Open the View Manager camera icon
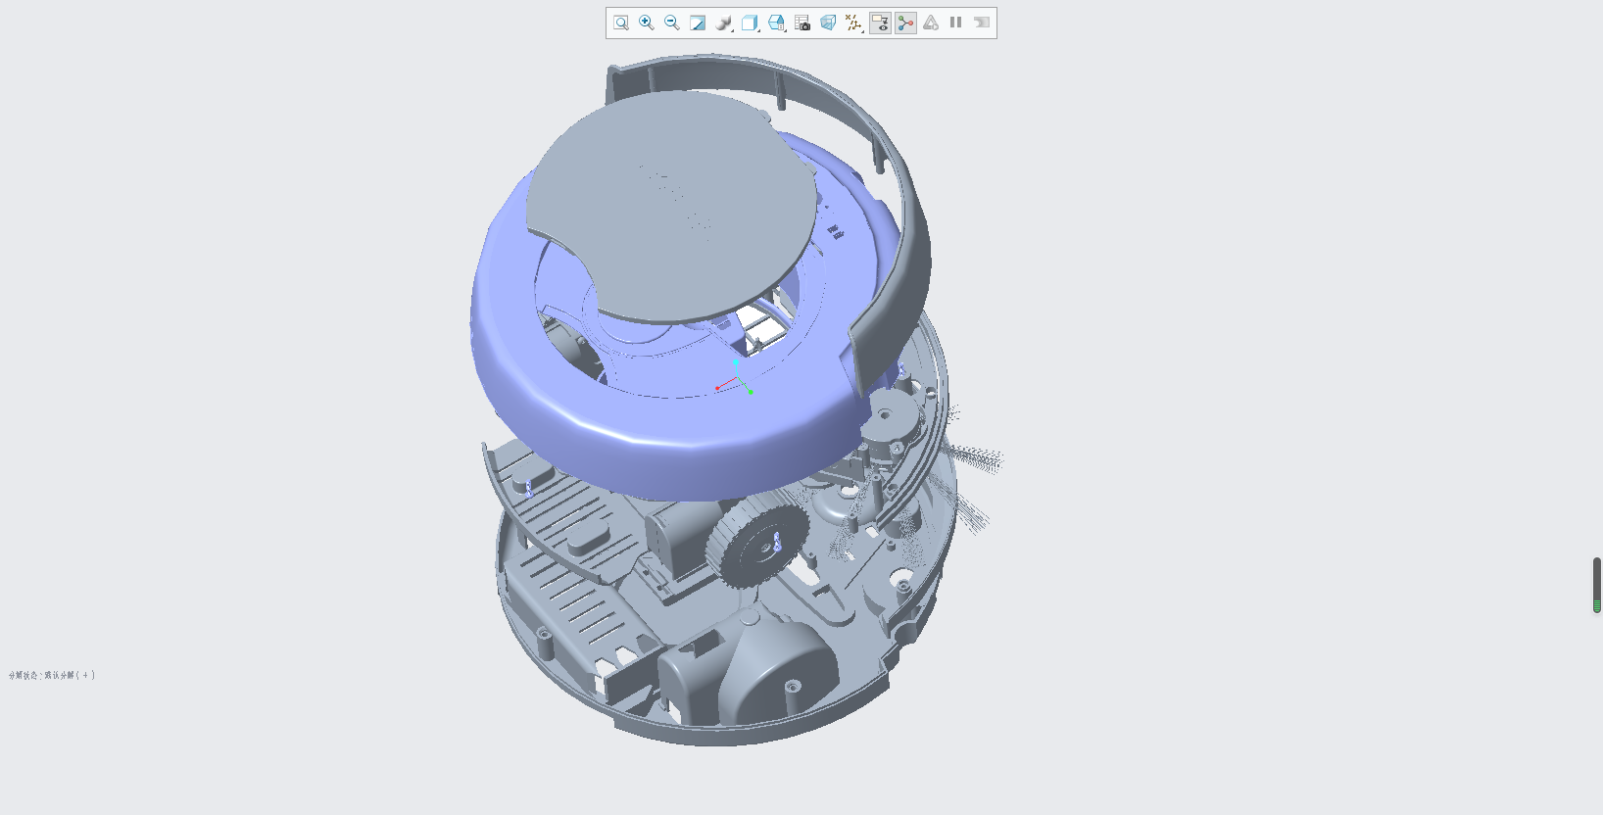 point(802,23)
